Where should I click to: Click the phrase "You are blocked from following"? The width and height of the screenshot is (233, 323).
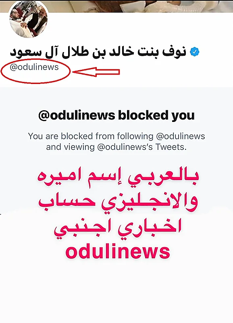(91, 136)
